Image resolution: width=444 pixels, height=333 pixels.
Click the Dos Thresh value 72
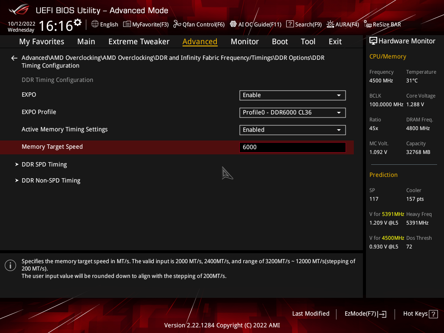[409, 247]
